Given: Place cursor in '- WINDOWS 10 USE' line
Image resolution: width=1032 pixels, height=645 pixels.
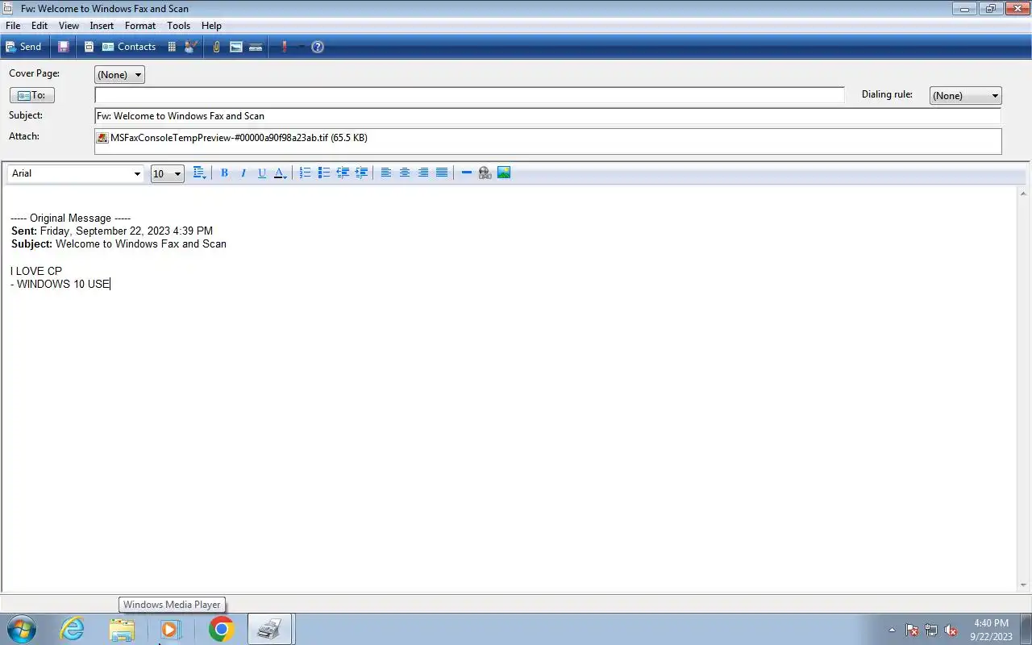Looking at the screenshot, I should coord(60,285).
